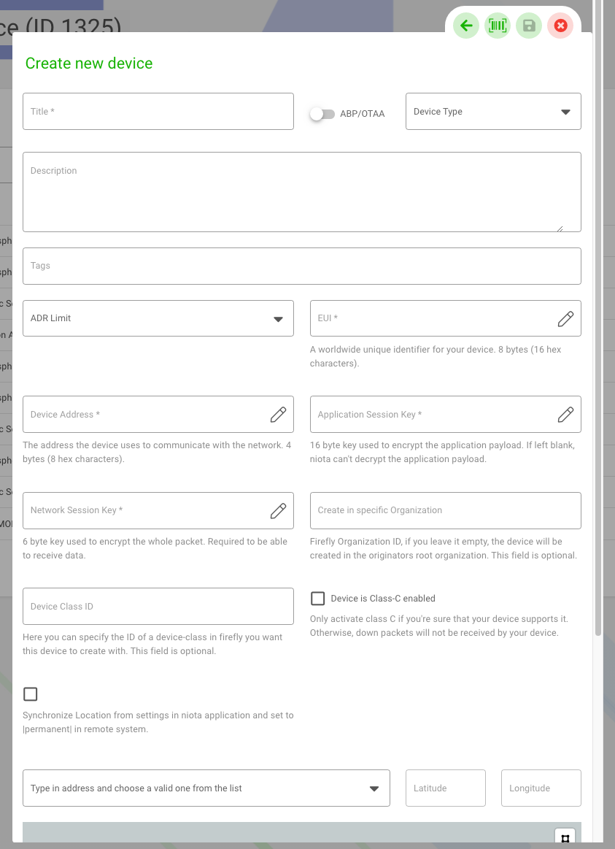This screenshot has height=849, width=615.
Task: Click pencil icon in Application Session Key field
Action: pos(565,415)
